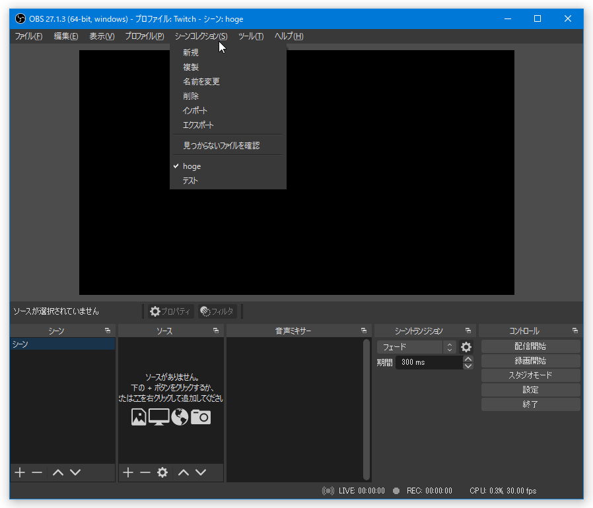Click the プロパティ button
This screenshot has height=508, width=593.
(x=170, y=311)
